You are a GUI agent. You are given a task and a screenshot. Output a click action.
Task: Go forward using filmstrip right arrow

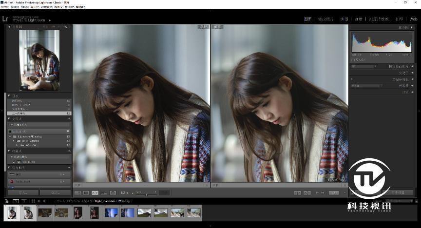44,201
